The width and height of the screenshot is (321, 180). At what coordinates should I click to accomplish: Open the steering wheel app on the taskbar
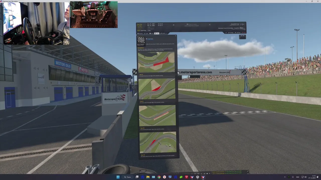click(x=198, y=177)
